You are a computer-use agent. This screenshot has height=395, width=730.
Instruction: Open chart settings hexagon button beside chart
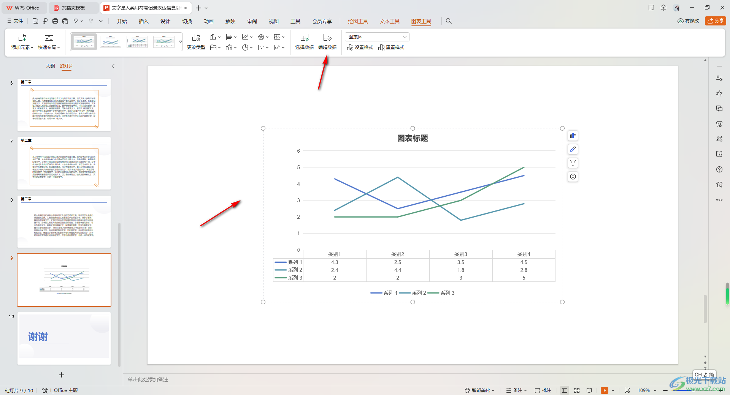pos(573,177)
